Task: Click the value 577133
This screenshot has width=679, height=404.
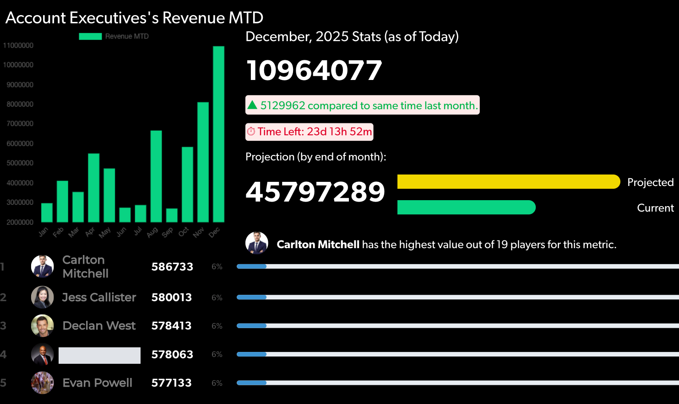Action: click(x=172, y=383)
